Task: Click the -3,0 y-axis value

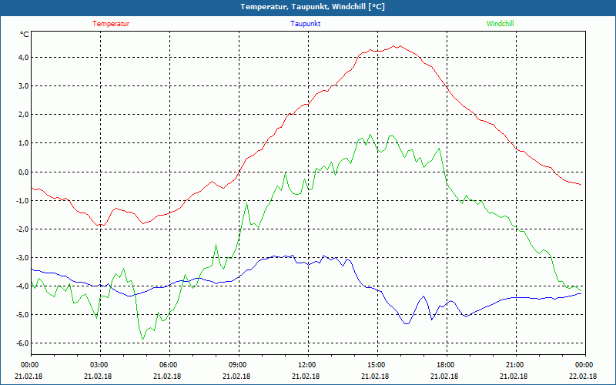Action: [x=22, y=257]
